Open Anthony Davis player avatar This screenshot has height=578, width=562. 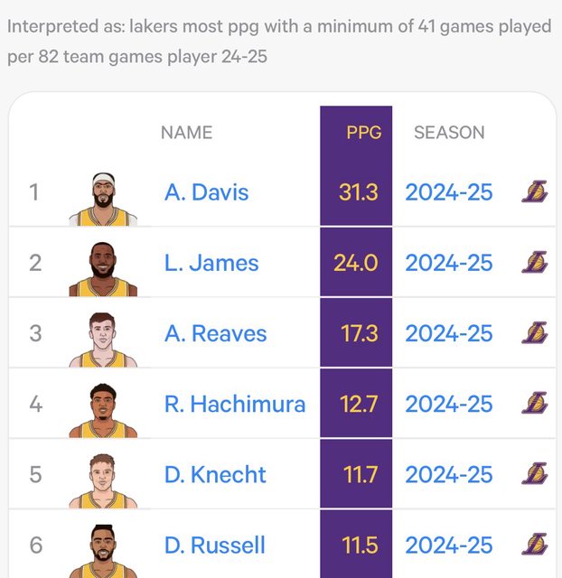(103, 199)
